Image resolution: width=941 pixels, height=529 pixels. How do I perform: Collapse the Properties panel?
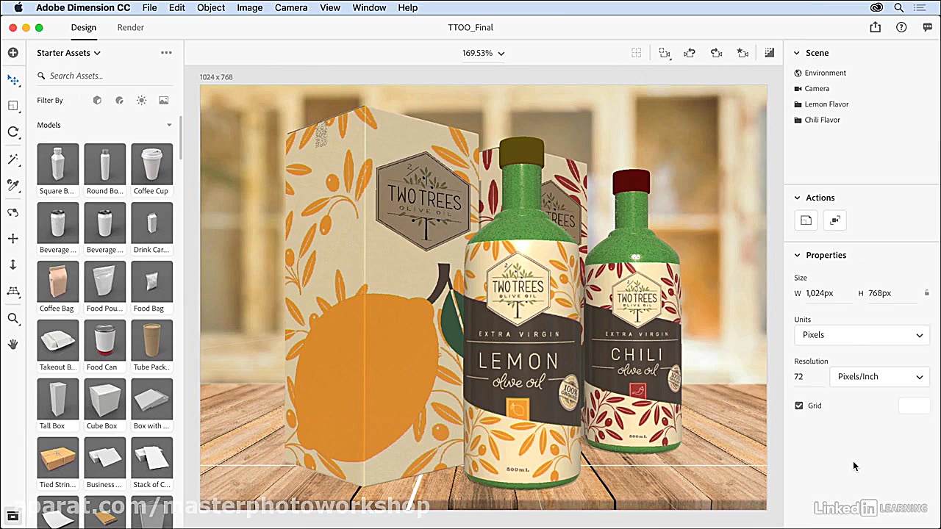pos(796,255)
